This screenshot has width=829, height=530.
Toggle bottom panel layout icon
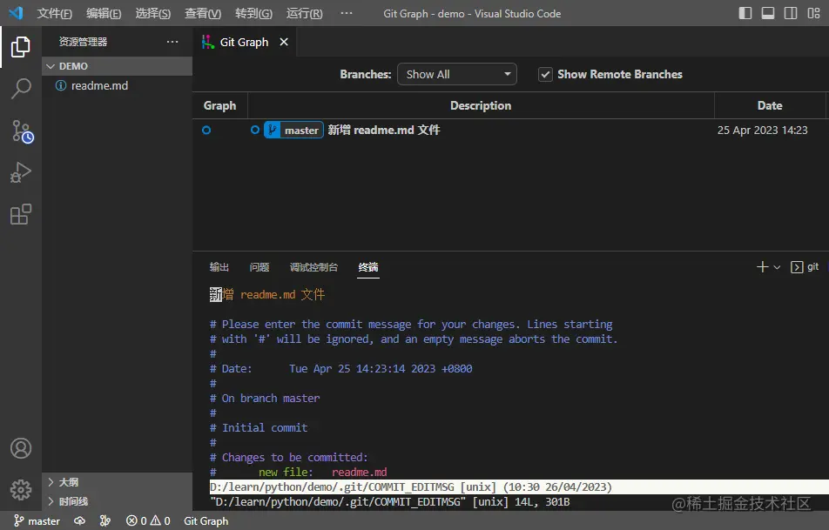[768, 13]
